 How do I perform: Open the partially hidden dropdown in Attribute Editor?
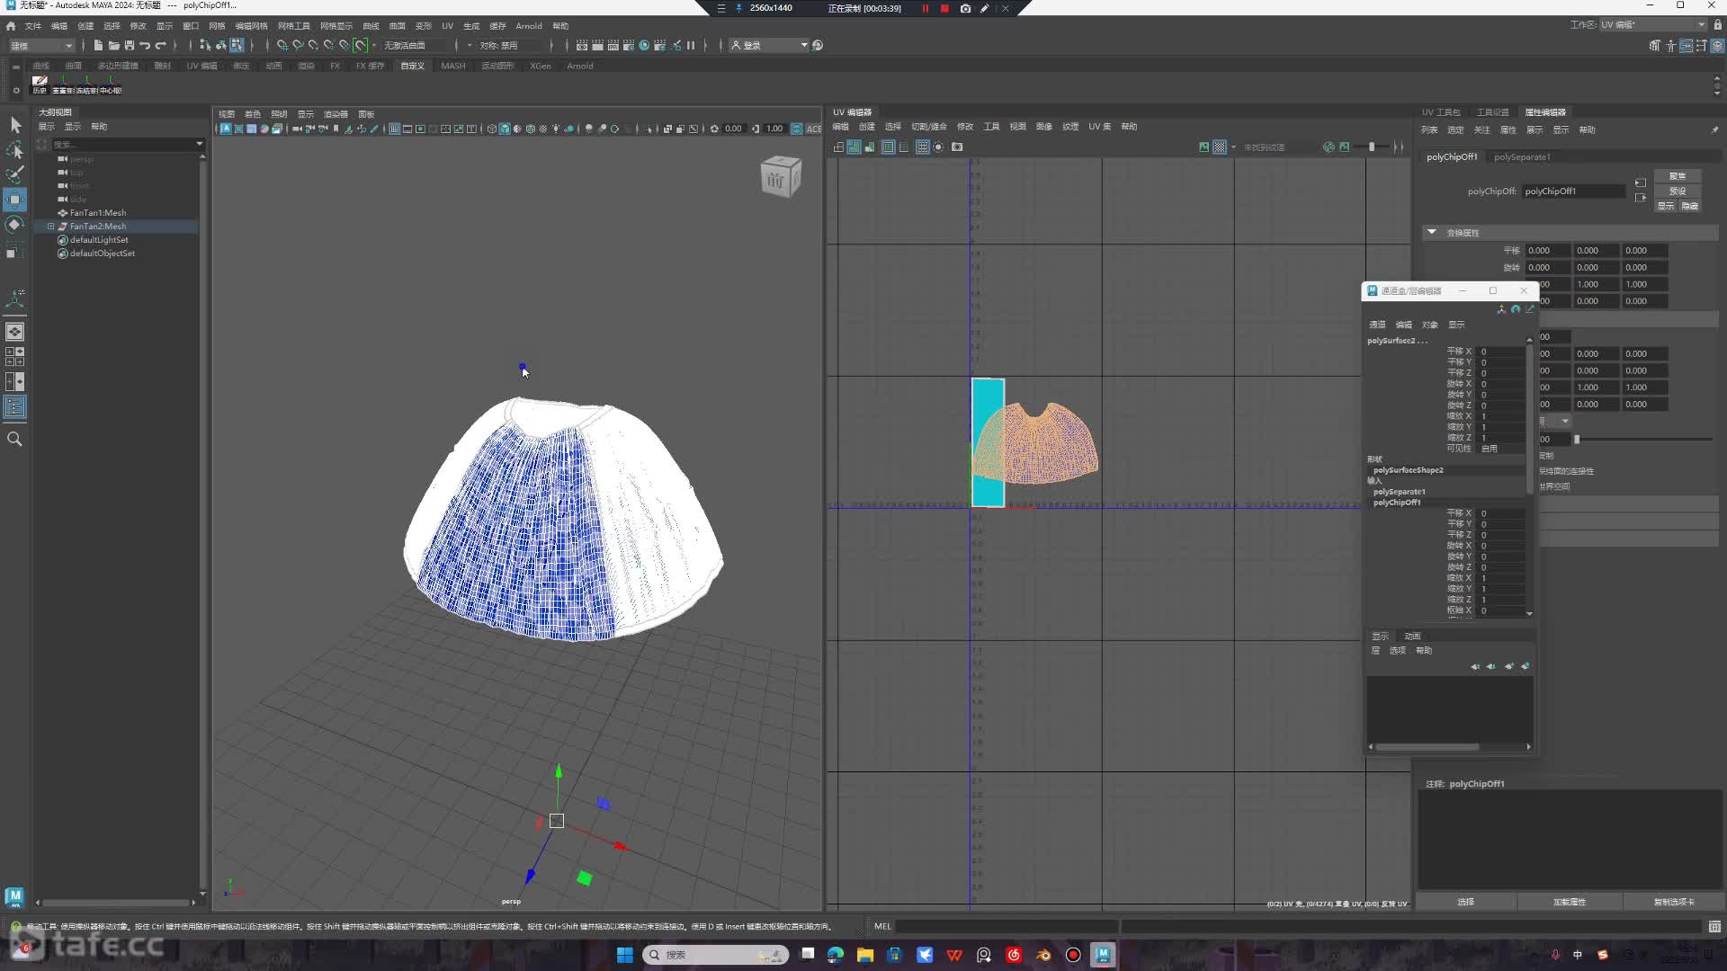[1565, 421]
